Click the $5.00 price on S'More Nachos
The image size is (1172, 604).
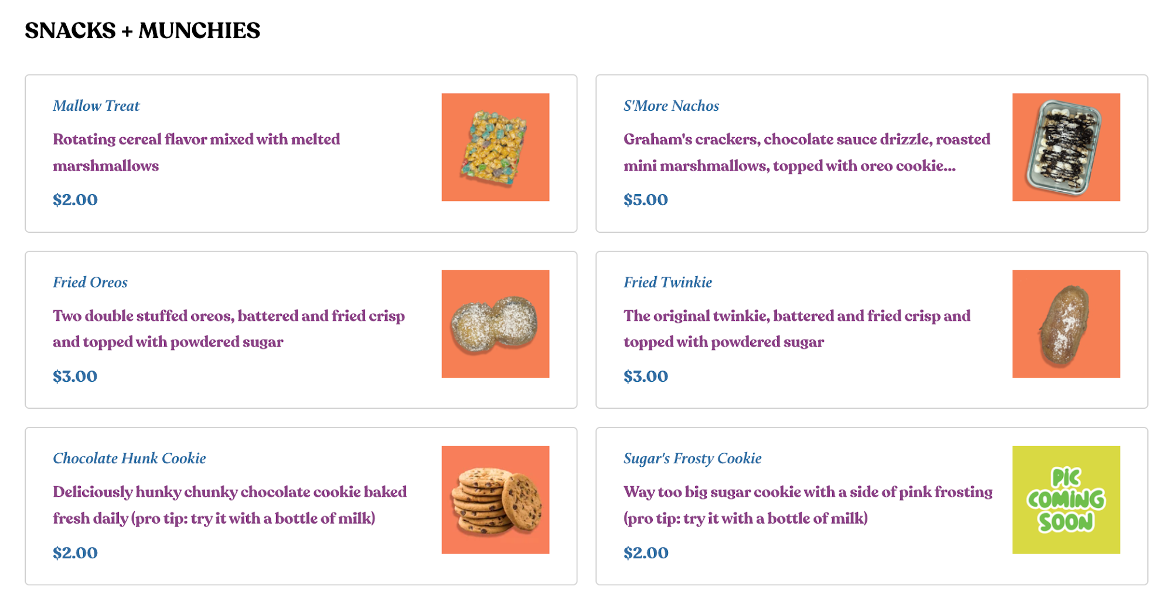(645, 200)
